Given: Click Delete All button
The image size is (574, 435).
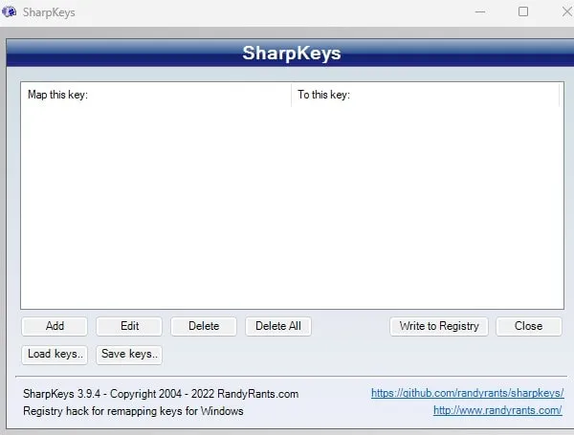Looking at the screenshot, I should click(x=278, y=326).
